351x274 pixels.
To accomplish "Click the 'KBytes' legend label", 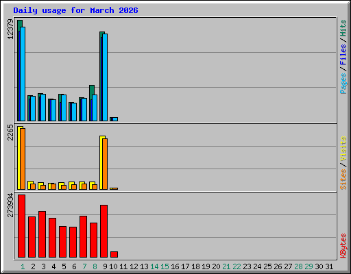I will tap(343, 246).
